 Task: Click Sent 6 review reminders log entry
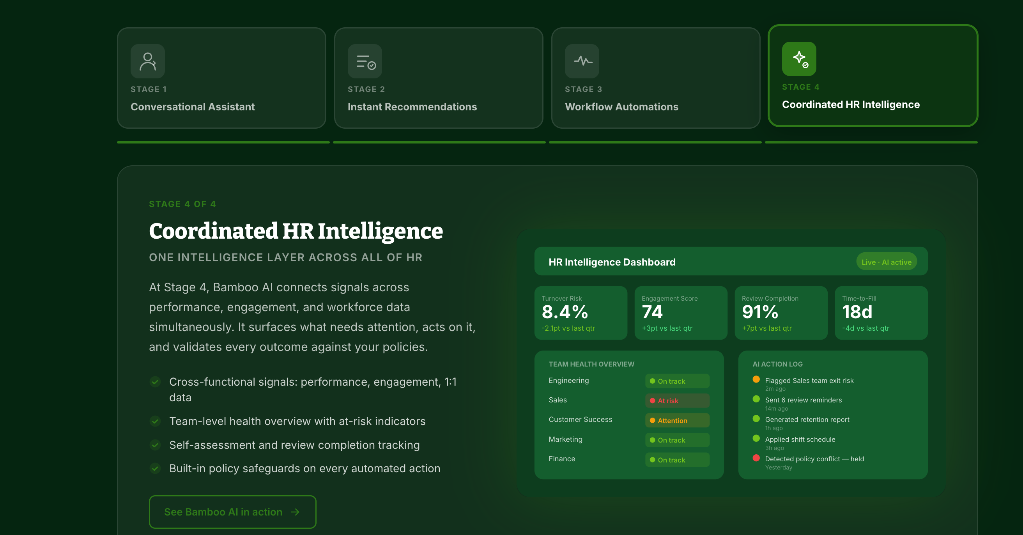pos(803,400)
